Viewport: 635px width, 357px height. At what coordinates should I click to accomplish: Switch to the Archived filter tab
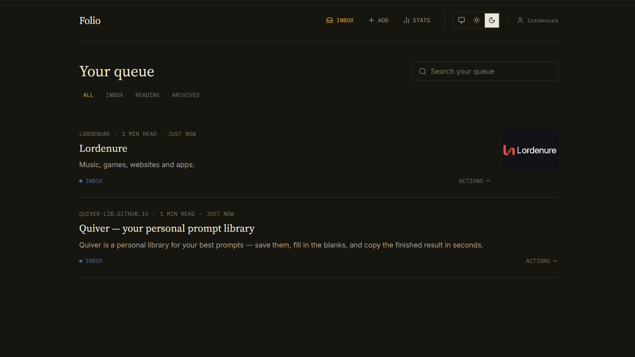pyautogui.click(x=185, y=95)
